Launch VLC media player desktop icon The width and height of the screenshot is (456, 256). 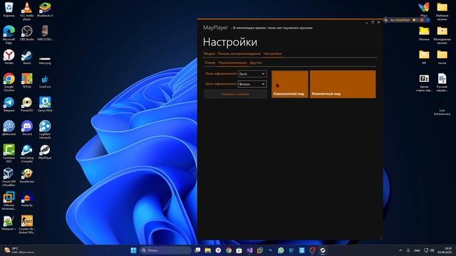27,11
